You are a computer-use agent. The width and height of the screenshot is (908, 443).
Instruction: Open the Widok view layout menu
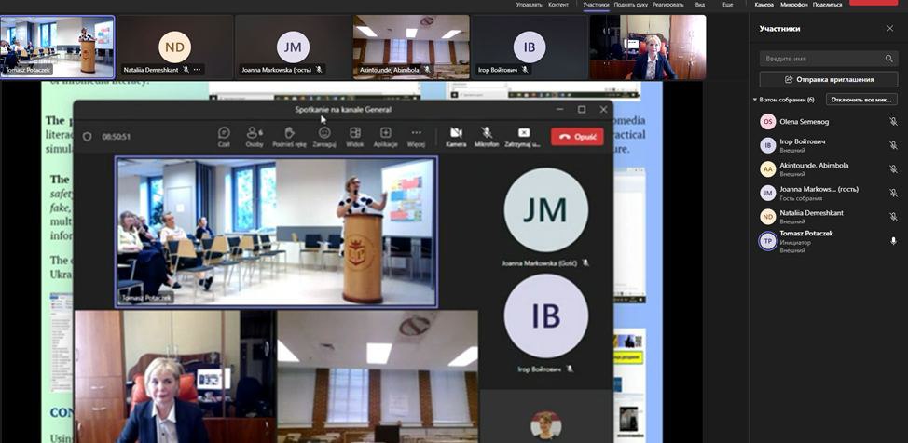coord(354,136)
